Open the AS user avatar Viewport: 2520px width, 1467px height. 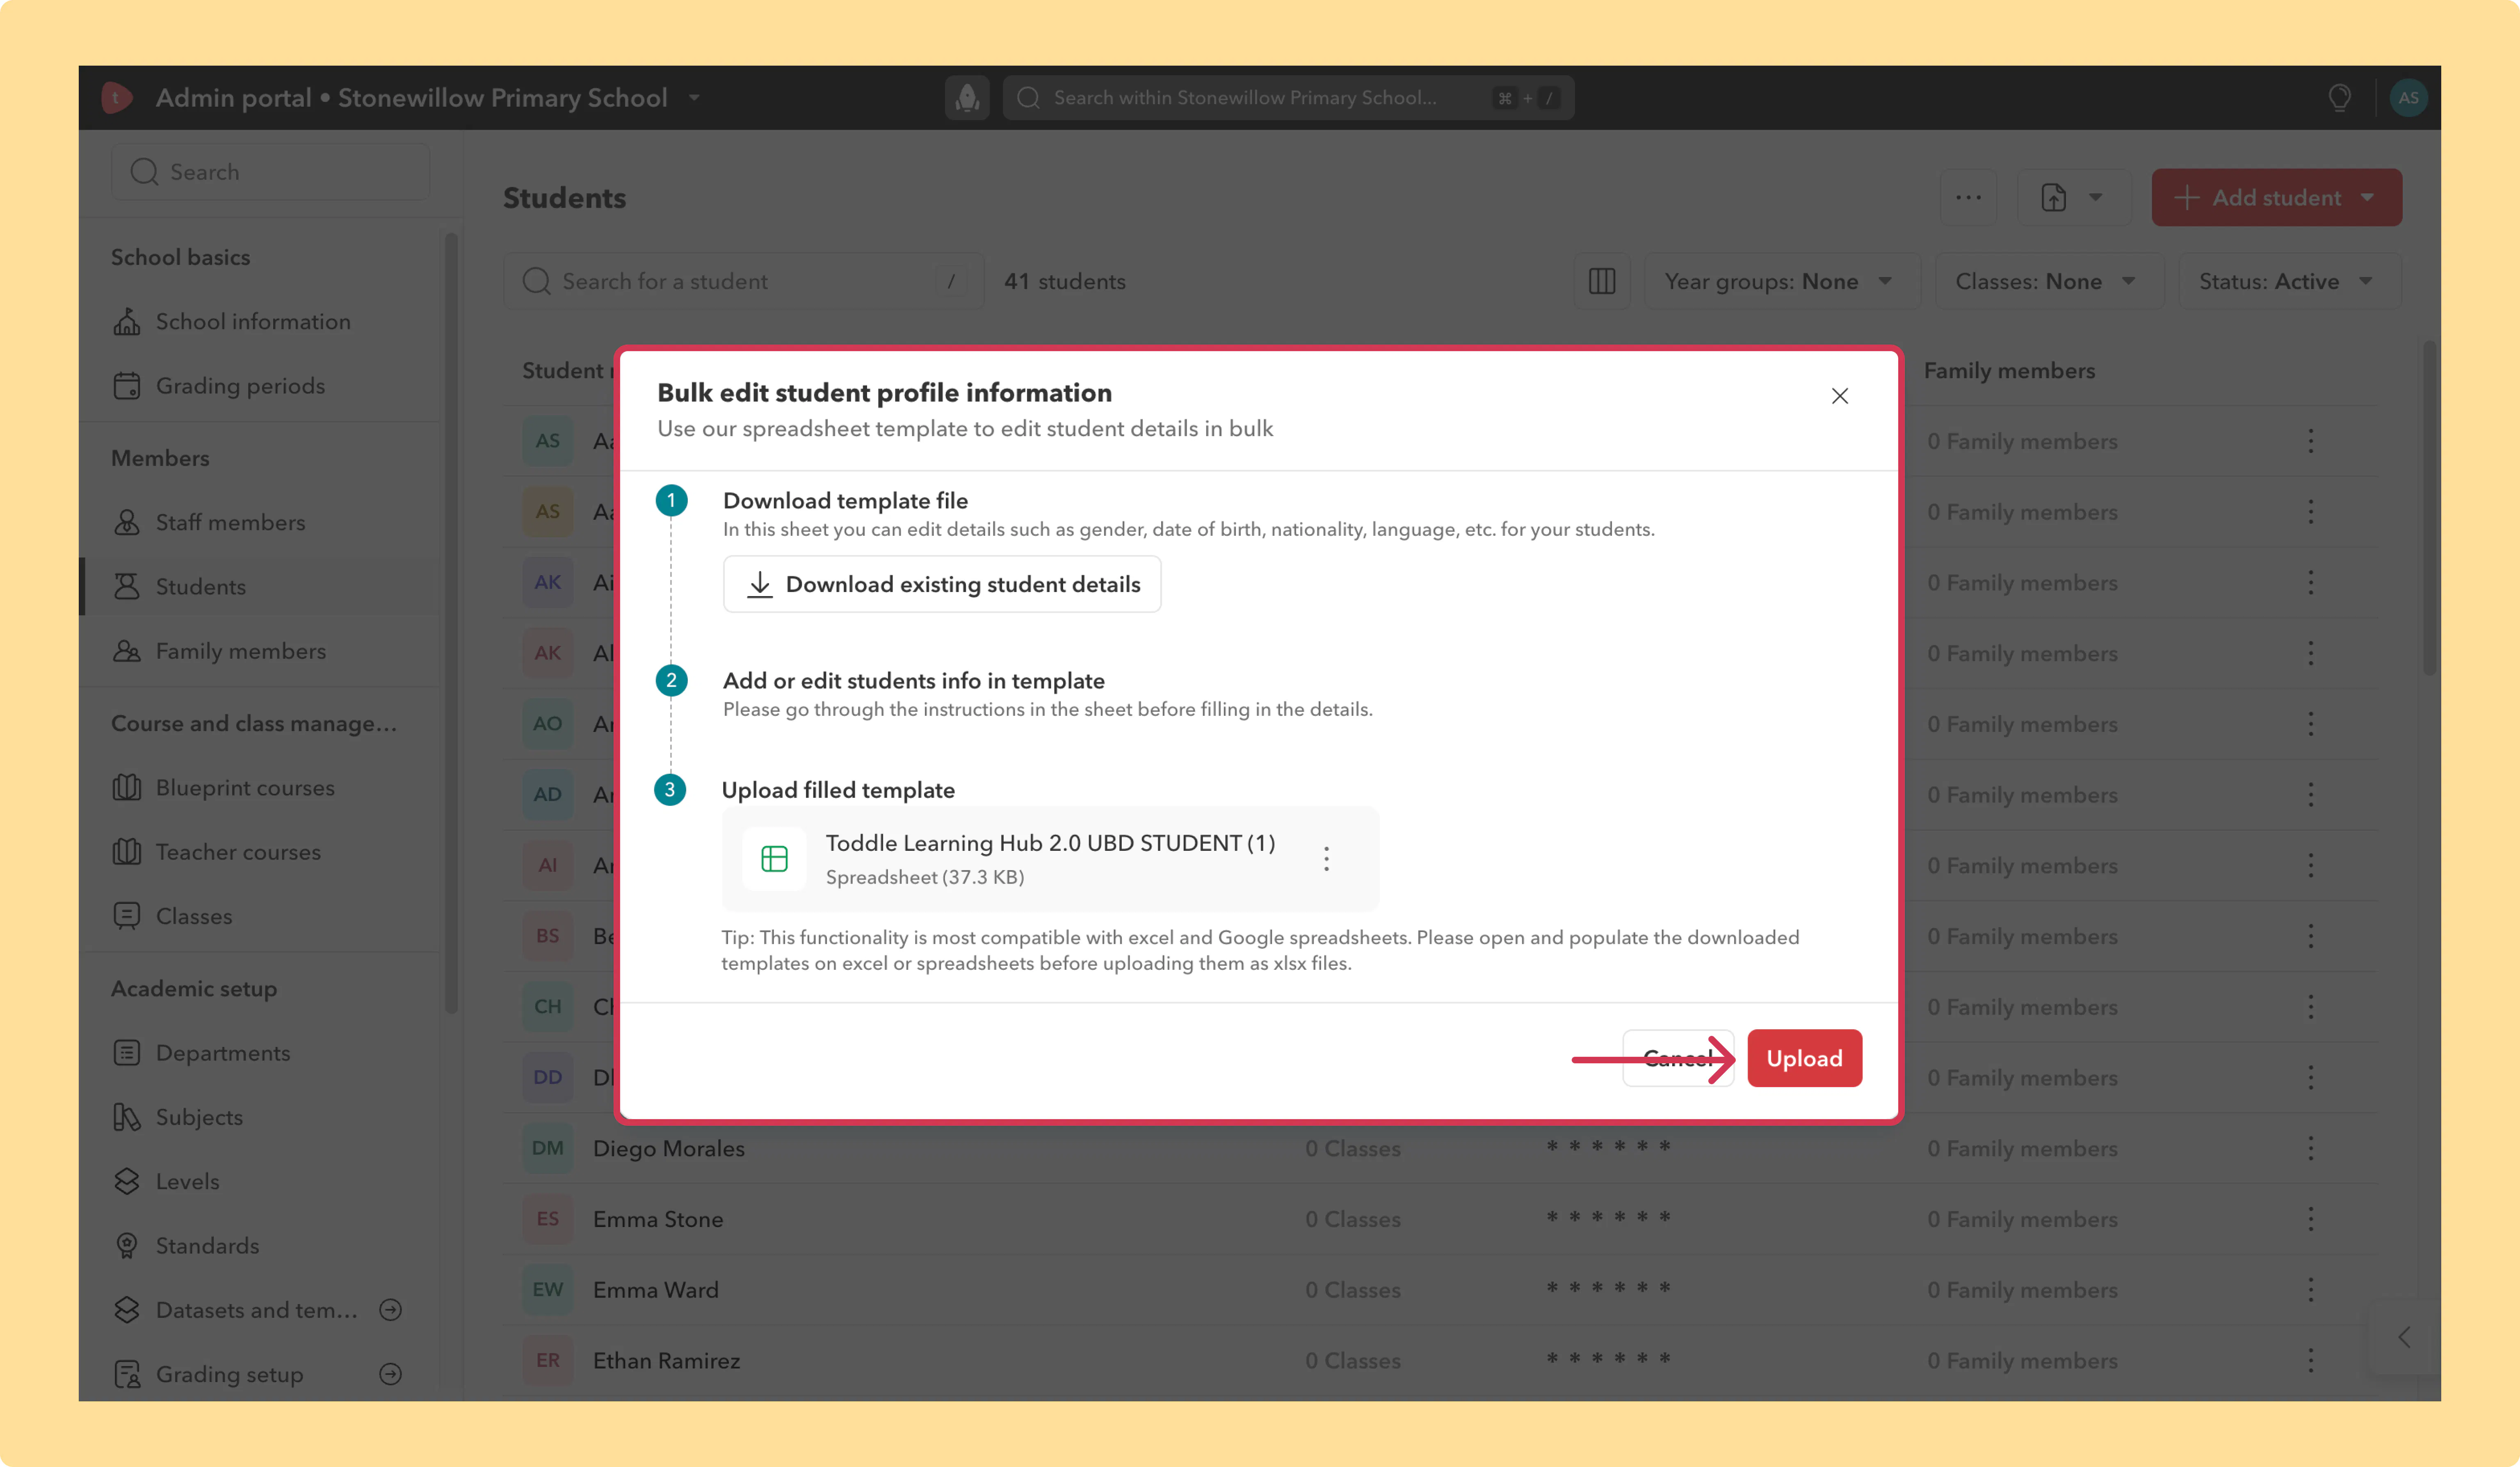(x=2408, y=98)
